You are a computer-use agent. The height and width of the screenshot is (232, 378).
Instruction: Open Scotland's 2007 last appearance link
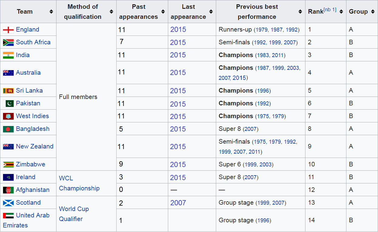178,203
